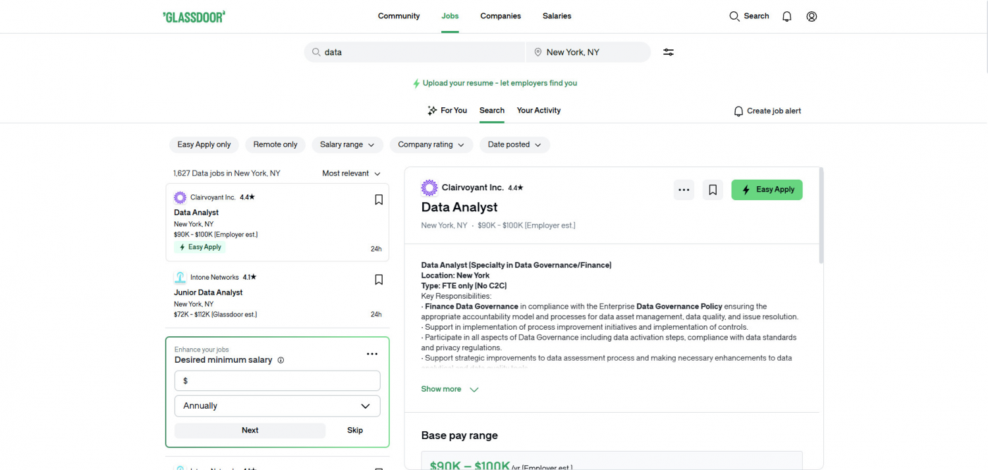Click 'Base pay range' heading
This screenshot has height=470, width=988.
[459, 436]
